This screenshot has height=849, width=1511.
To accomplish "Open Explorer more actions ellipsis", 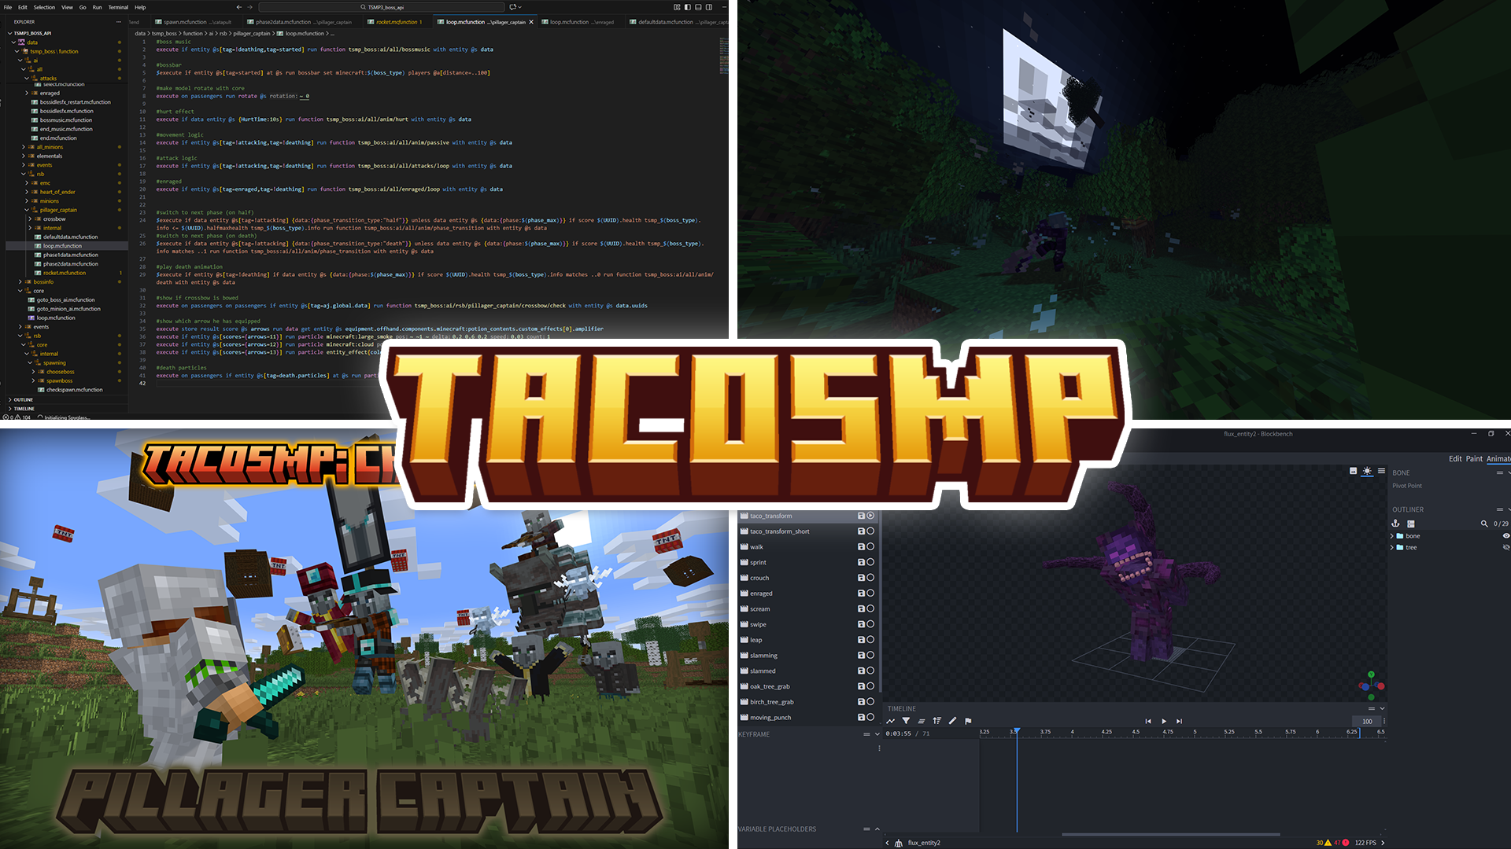I will pos(119,22).
